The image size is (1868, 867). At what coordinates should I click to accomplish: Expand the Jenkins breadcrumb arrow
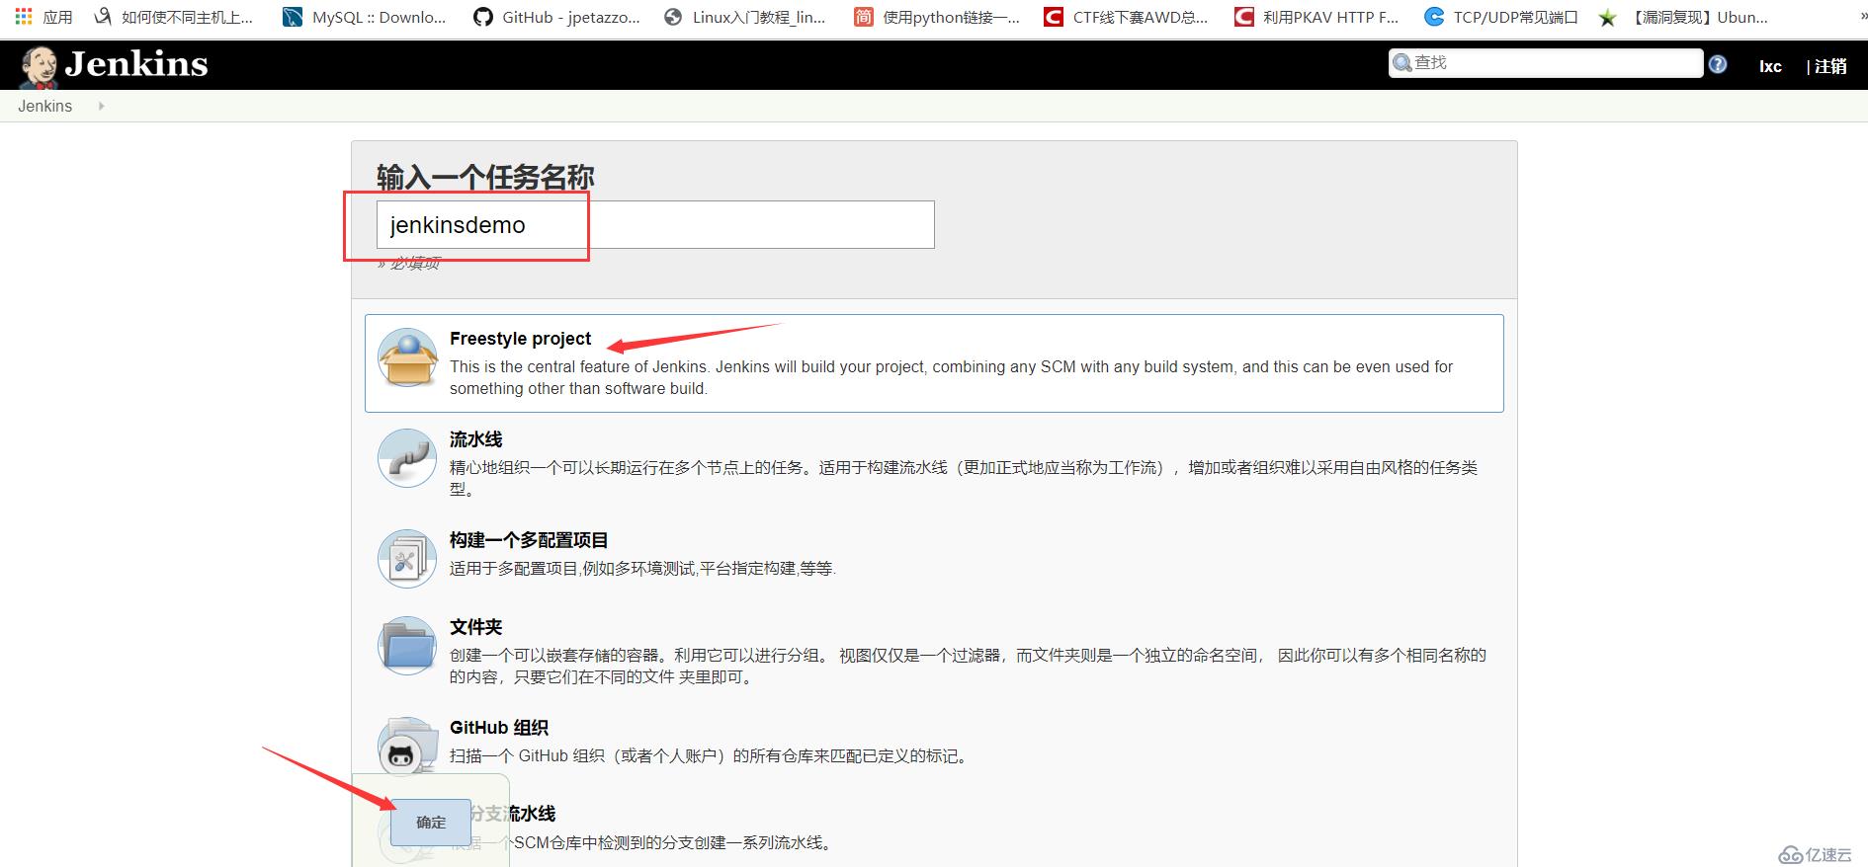pyautogui.click(x=101, y=106)
